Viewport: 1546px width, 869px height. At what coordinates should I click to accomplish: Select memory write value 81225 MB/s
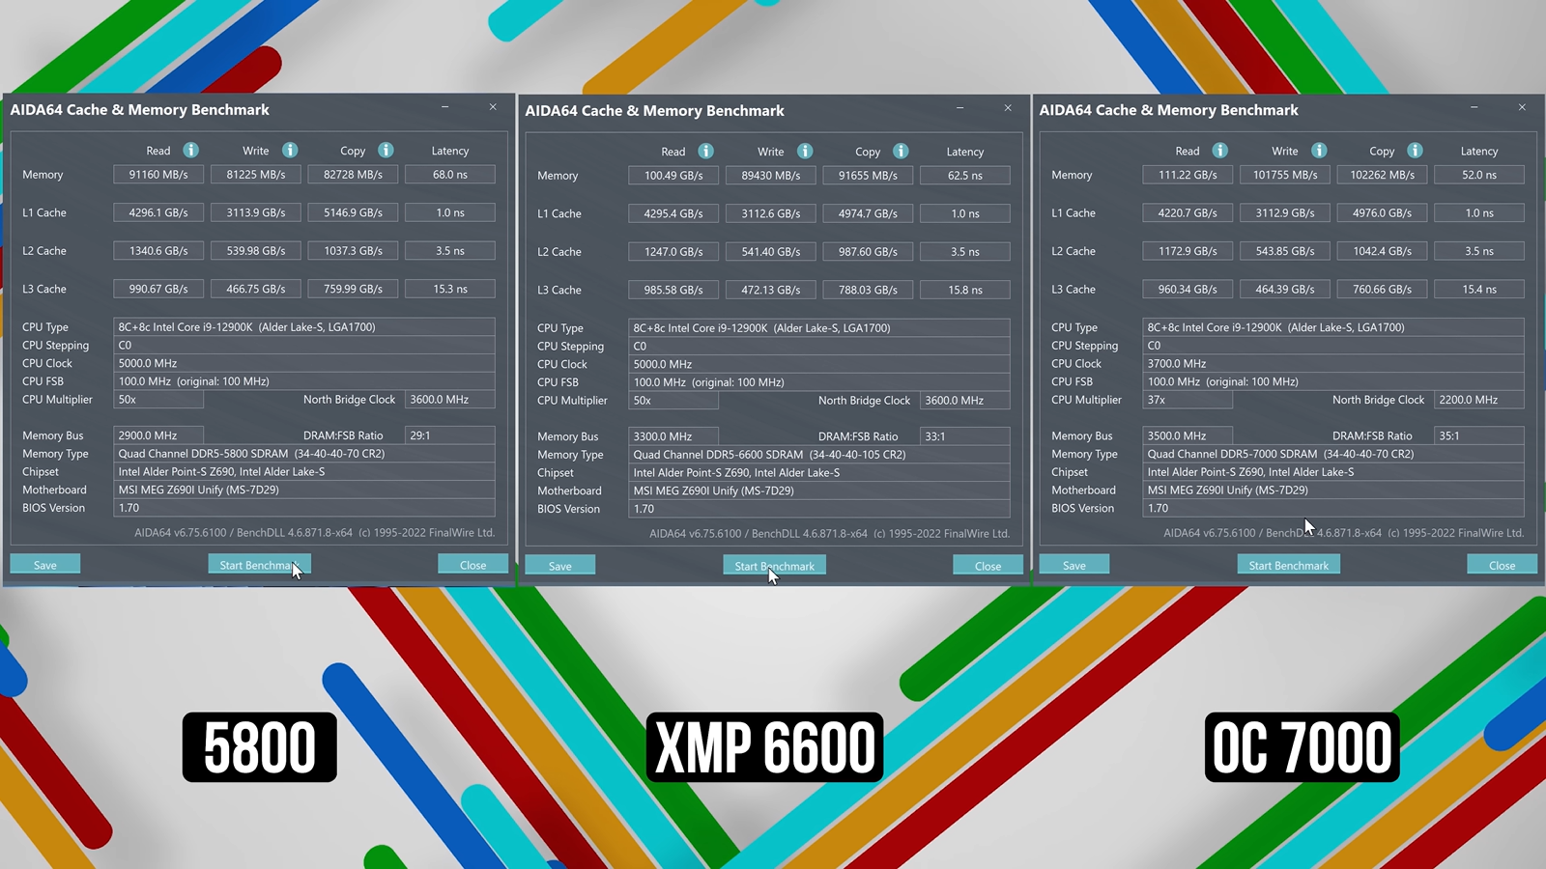256,175
